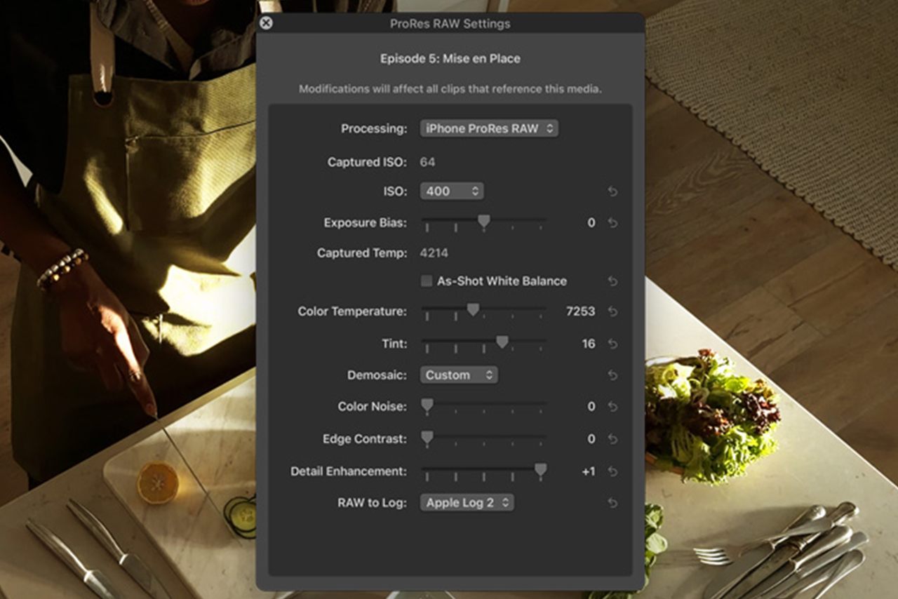Open the Processing dropdown showing iPhone ProRes RAW
Viewport: 898px width, 599px height.
489,128
